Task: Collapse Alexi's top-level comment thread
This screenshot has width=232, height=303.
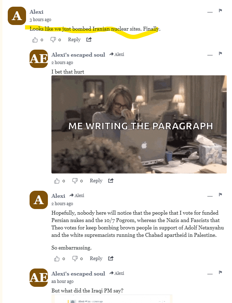Action: coord(210,12)
